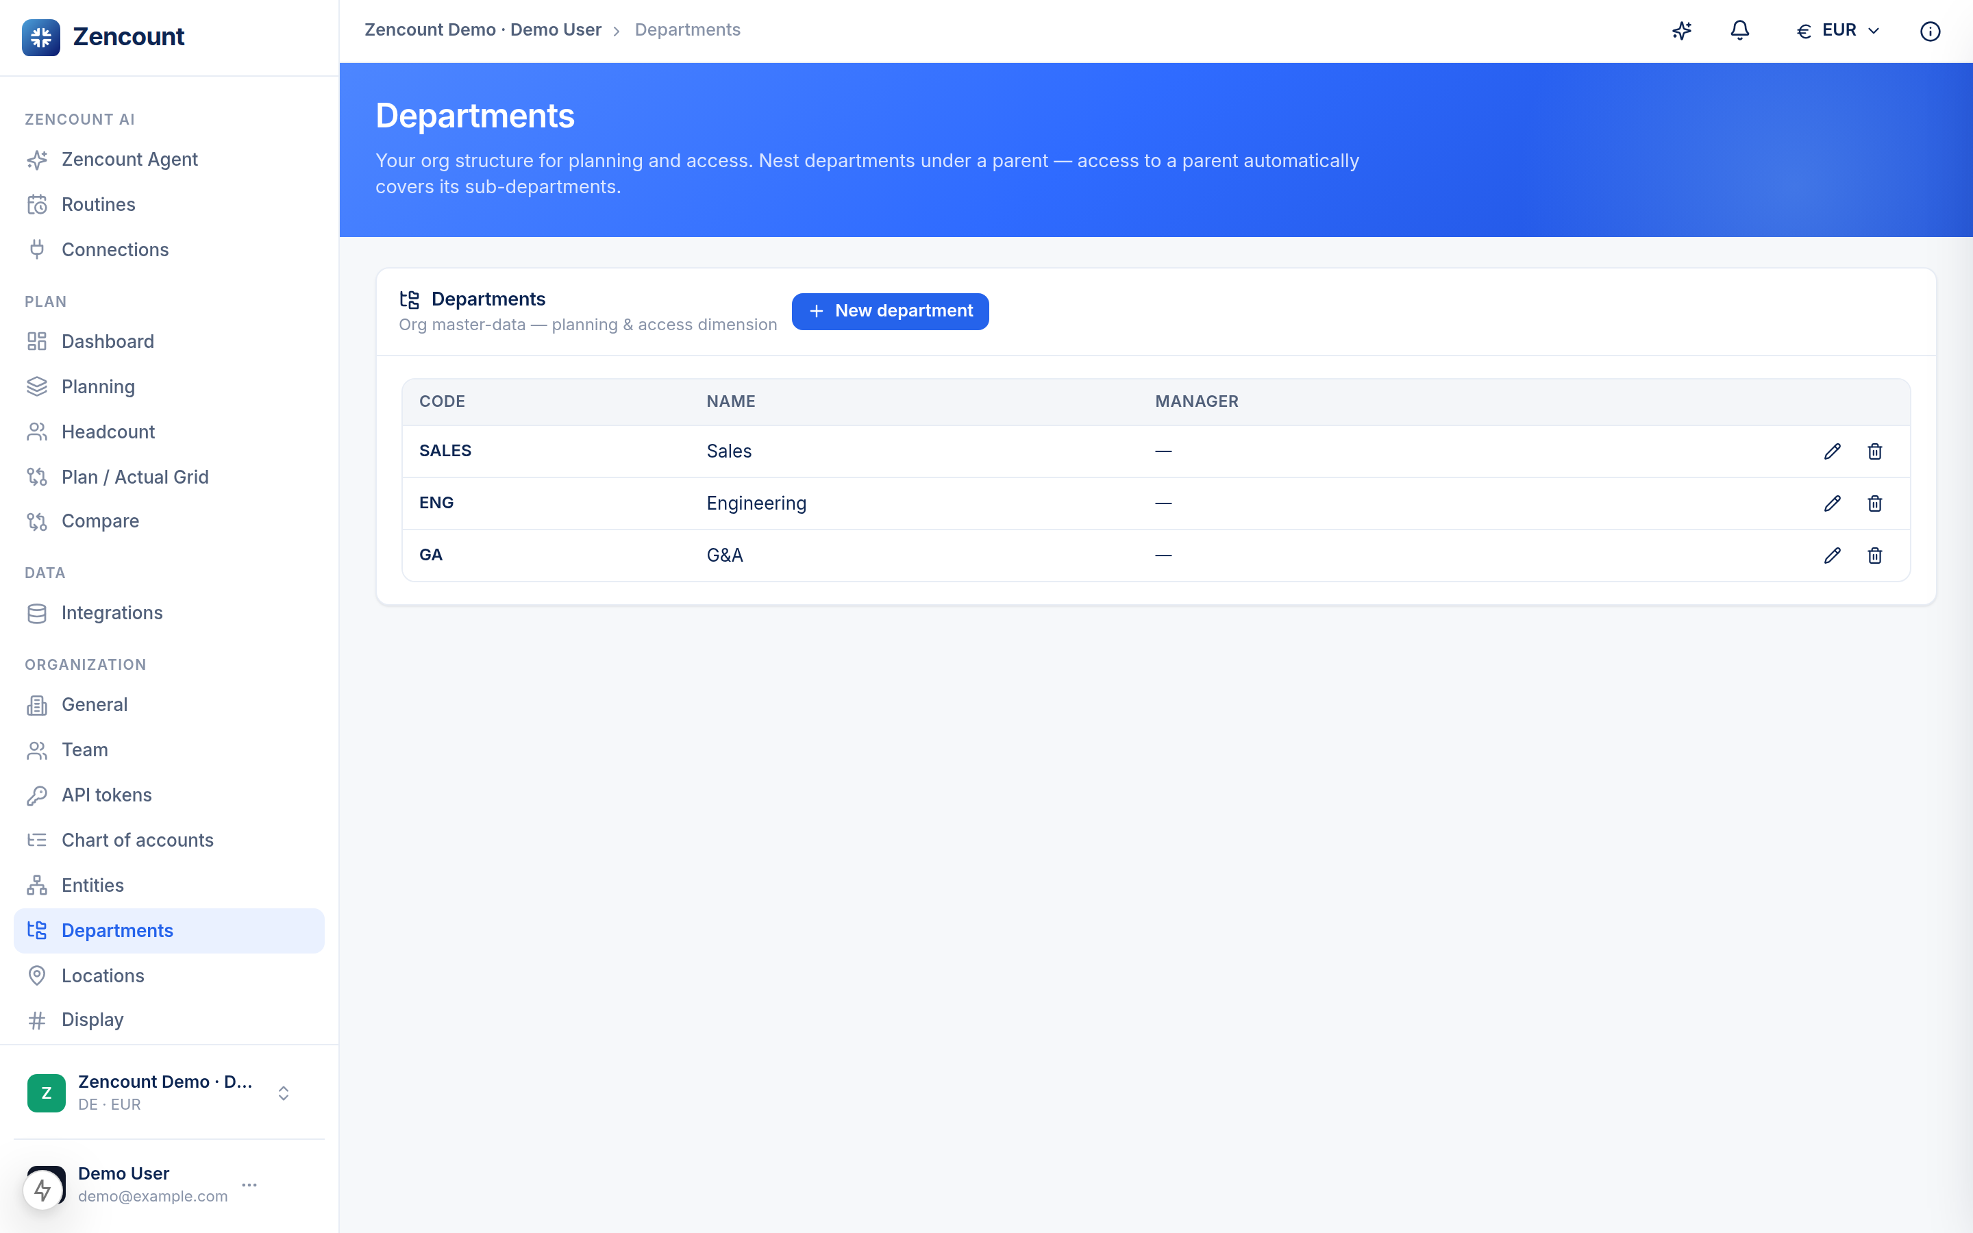Navigate to Entities
The width and height of the screenshot is (1973, 1233).
pos(169,886)
